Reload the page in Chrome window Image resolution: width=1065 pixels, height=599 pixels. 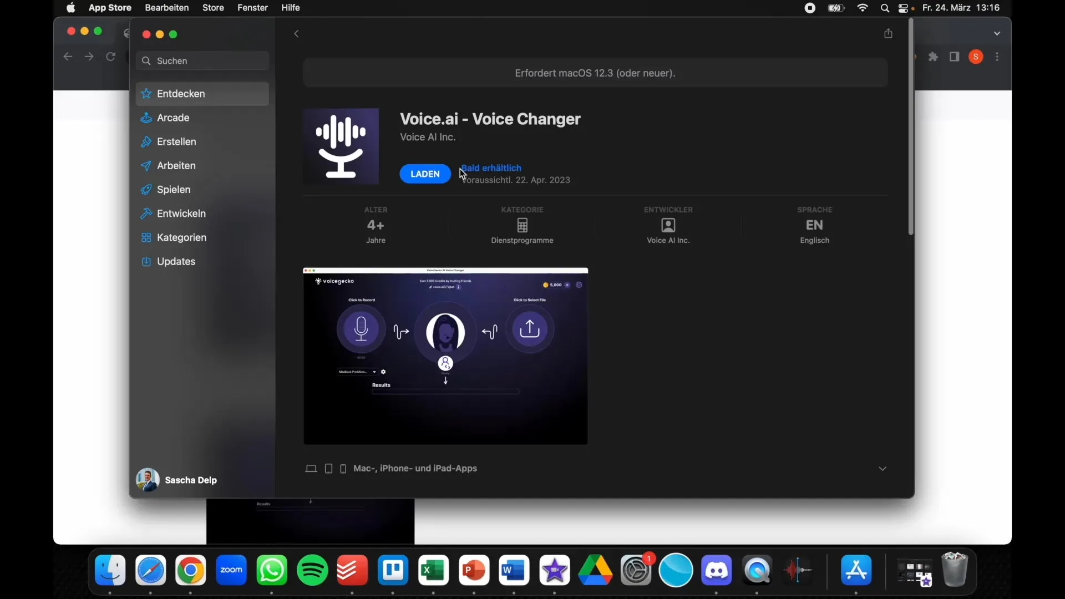click(x=111, y=57)
